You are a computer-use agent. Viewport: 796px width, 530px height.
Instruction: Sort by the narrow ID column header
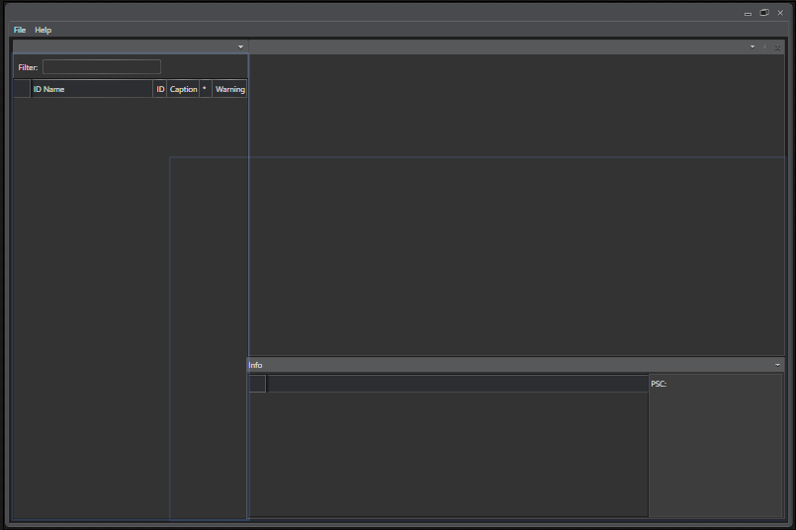[160, 89]
